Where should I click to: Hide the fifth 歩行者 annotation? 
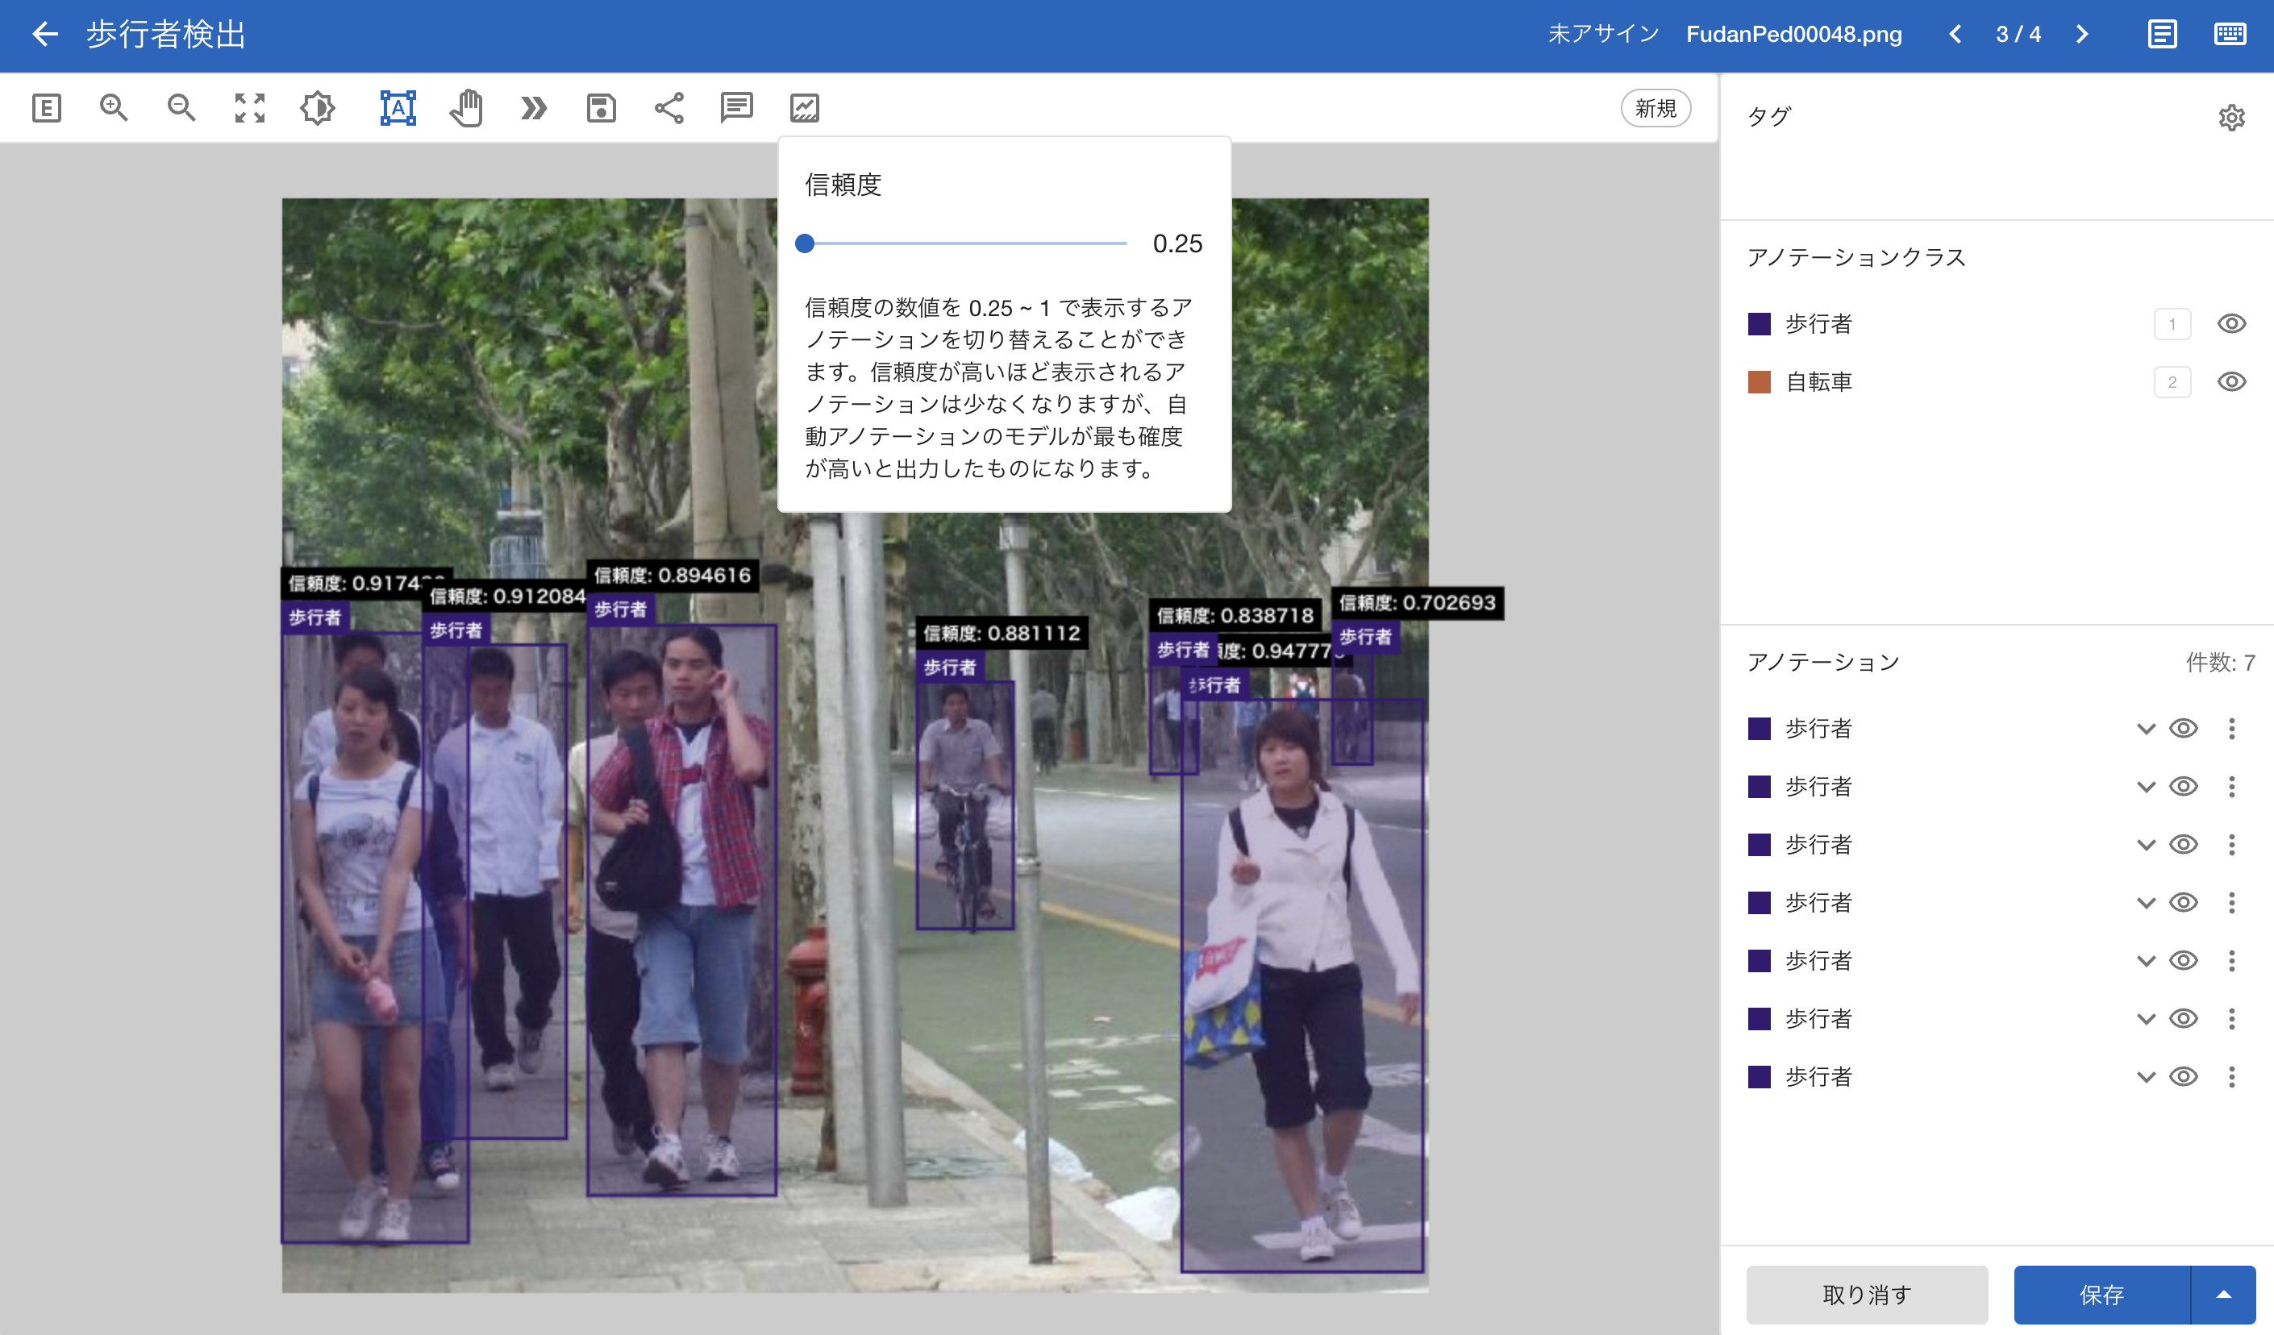coord(2183,961)
